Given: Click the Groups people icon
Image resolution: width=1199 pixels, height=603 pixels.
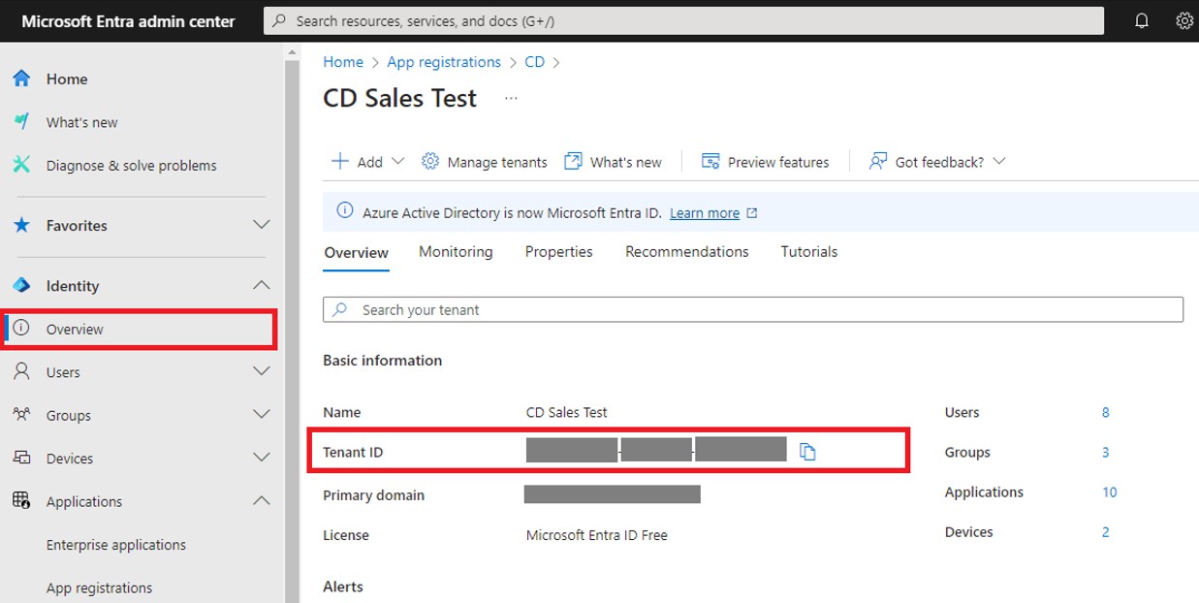Looking at the screenshot, I should [21, 414].
